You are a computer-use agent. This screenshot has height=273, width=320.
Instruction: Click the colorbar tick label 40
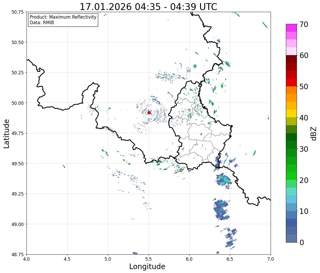(x=303, y=118)
